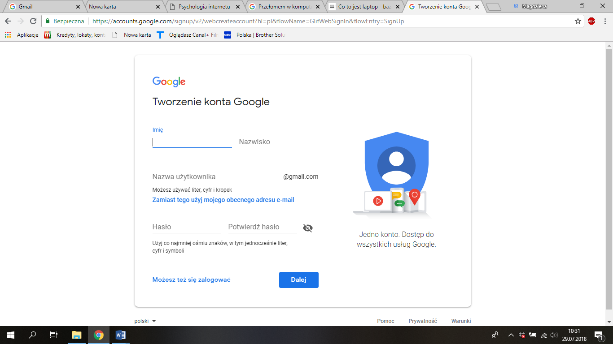This screenshot has height=344, width=613.
Task: Open Windows Start menu
Action: (x=11, y=335)
